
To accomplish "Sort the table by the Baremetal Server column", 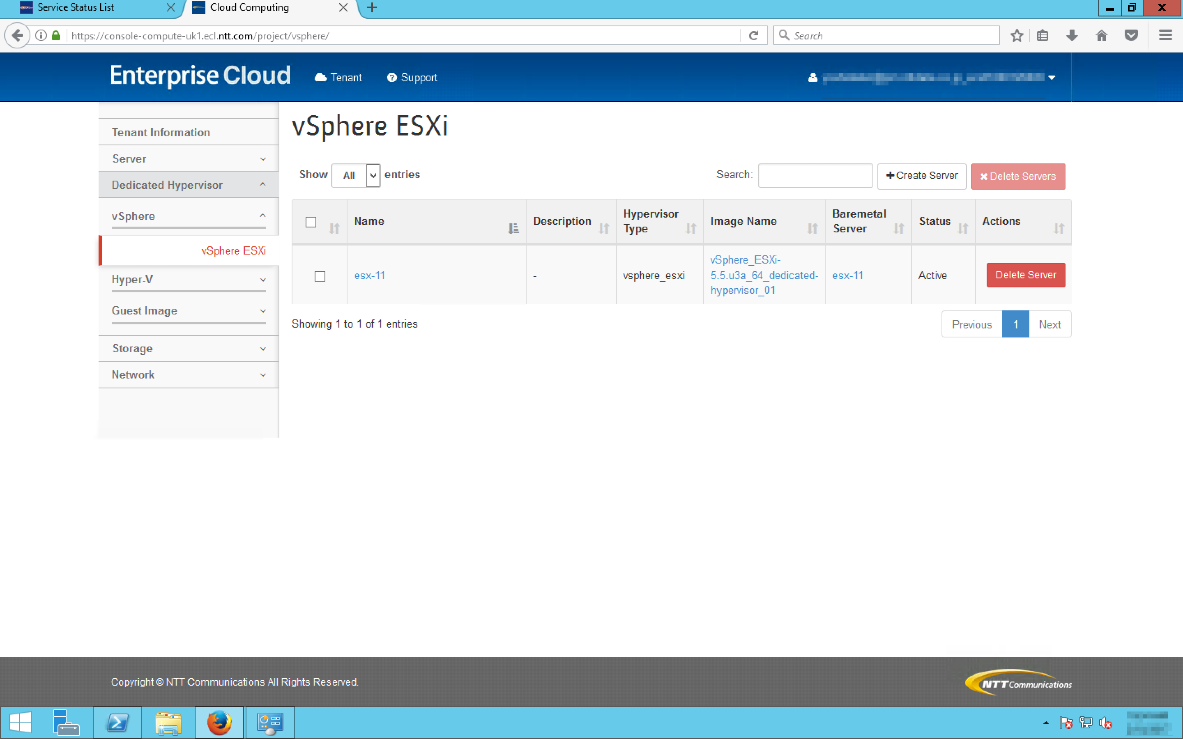I will (x=868, y=221).
